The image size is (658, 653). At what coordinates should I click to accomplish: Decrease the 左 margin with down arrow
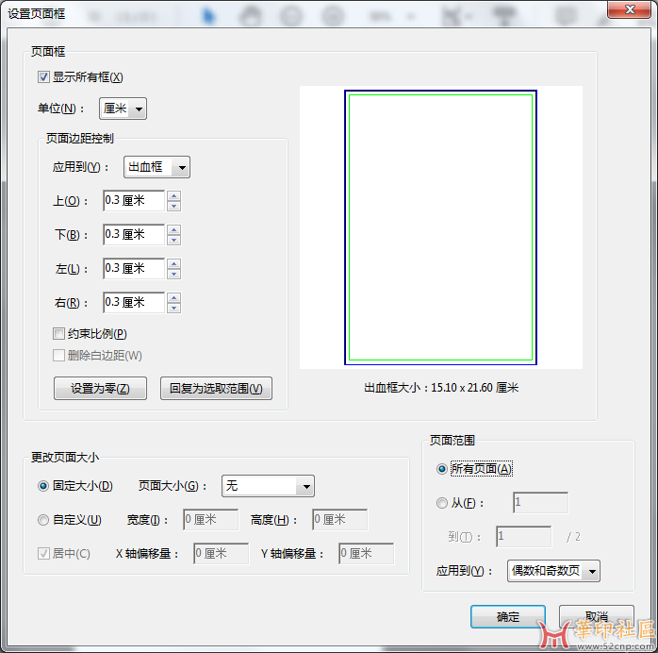[173, 274]
